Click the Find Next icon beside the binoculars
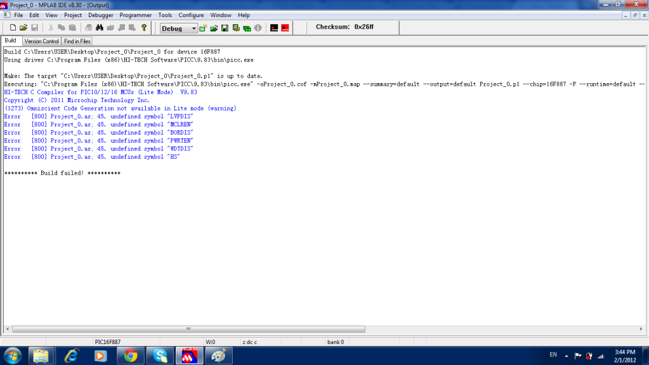The image size is (649, 365). [x=110, y=28]
